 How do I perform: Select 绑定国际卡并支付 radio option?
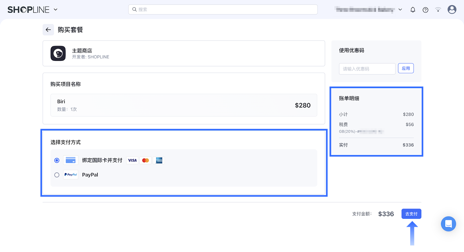[x=57, y=160]
